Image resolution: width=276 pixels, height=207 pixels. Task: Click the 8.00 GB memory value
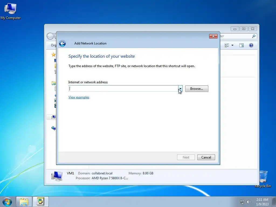tap(148, 173)
